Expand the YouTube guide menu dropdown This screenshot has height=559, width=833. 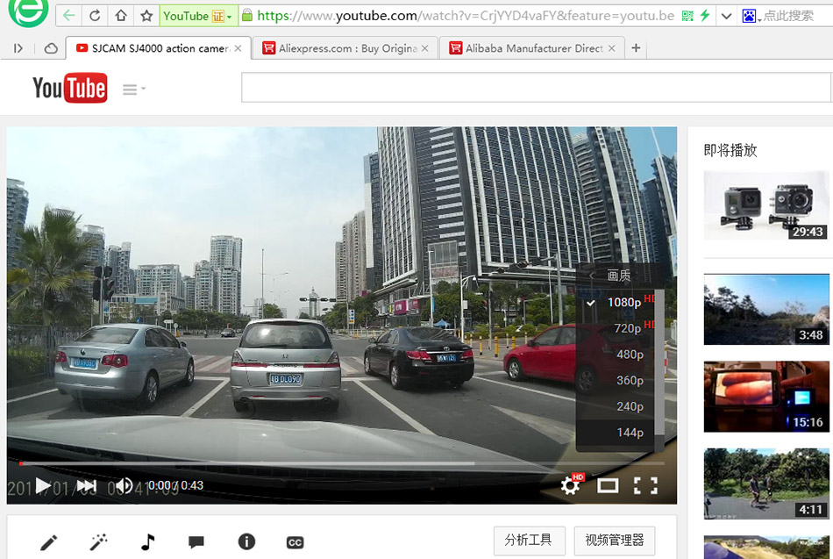point(134,89)
